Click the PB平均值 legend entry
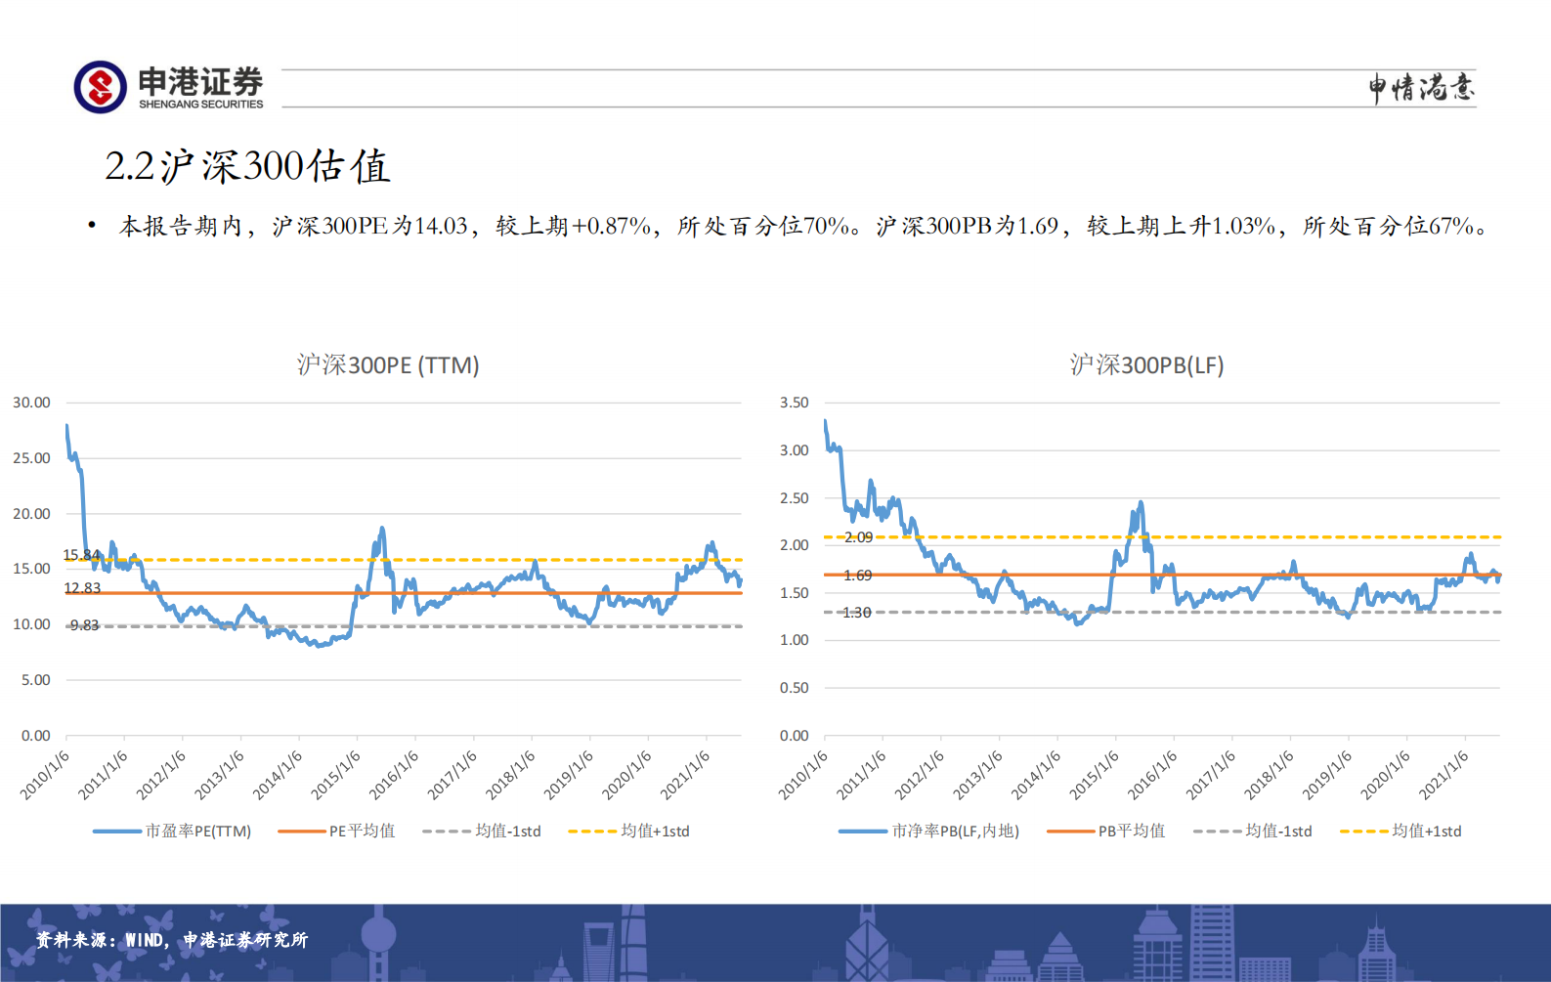This screenshot has width=1551, height=982. pyautogui.click(x=1106, y=832)
